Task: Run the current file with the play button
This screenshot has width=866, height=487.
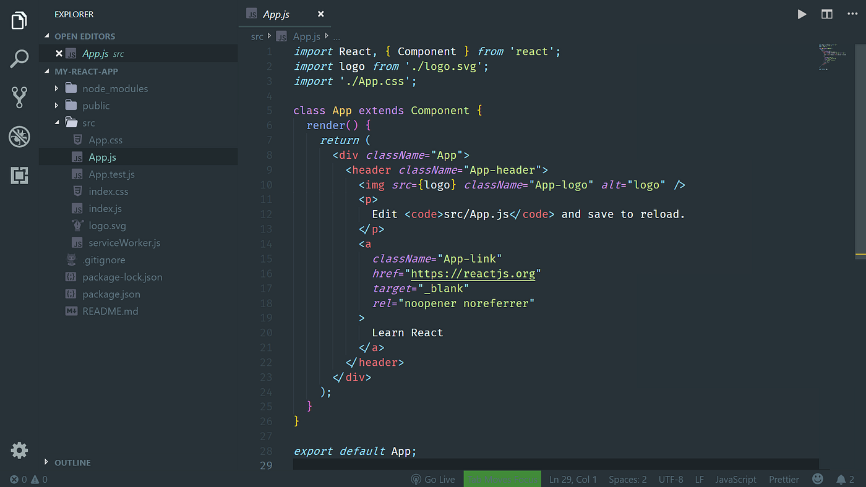Action: (x=802, y=14)
